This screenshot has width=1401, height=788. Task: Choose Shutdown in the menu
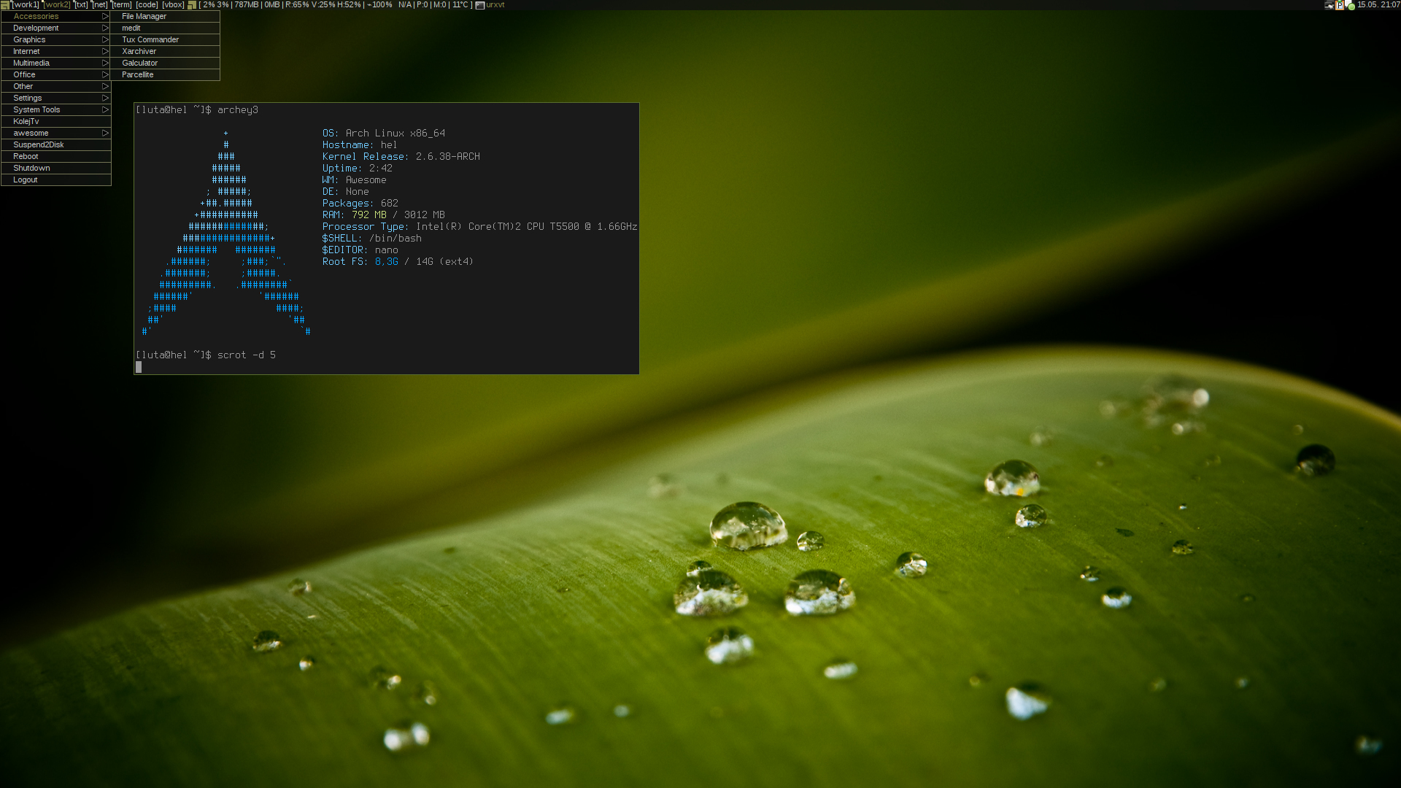tap(56, 168)
